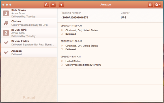The width and height of the screenshot is (164, 103).
Task: Click the first window control dot
Action: tap(3, 5)
